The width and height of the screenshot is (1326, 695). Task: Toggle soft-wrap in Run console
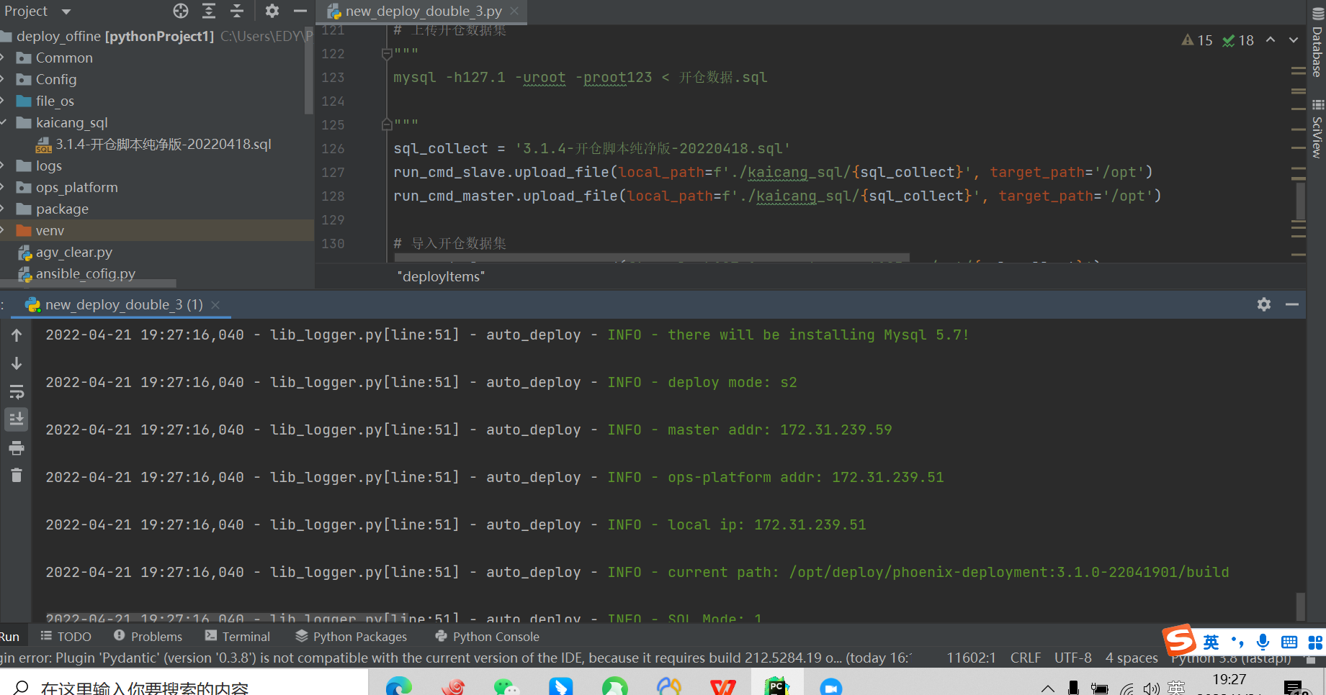(17, 392)
